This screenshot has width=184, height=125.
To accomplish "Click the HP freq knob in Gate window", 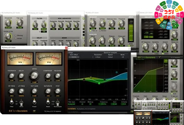I will [x=93, y=23].
